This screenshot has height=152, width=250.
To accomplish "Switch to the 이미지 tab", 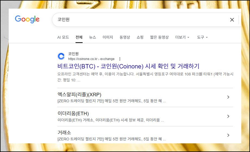I will pyautogui.click(x=108, y=37).
